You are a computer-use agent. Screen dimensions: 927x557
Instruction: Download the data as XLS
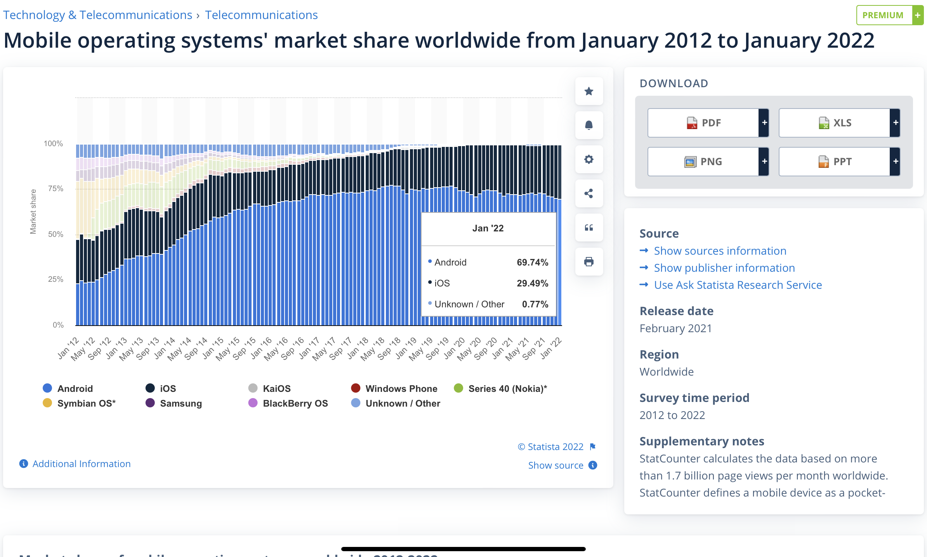pyautogui.click(x=834, y=123)
